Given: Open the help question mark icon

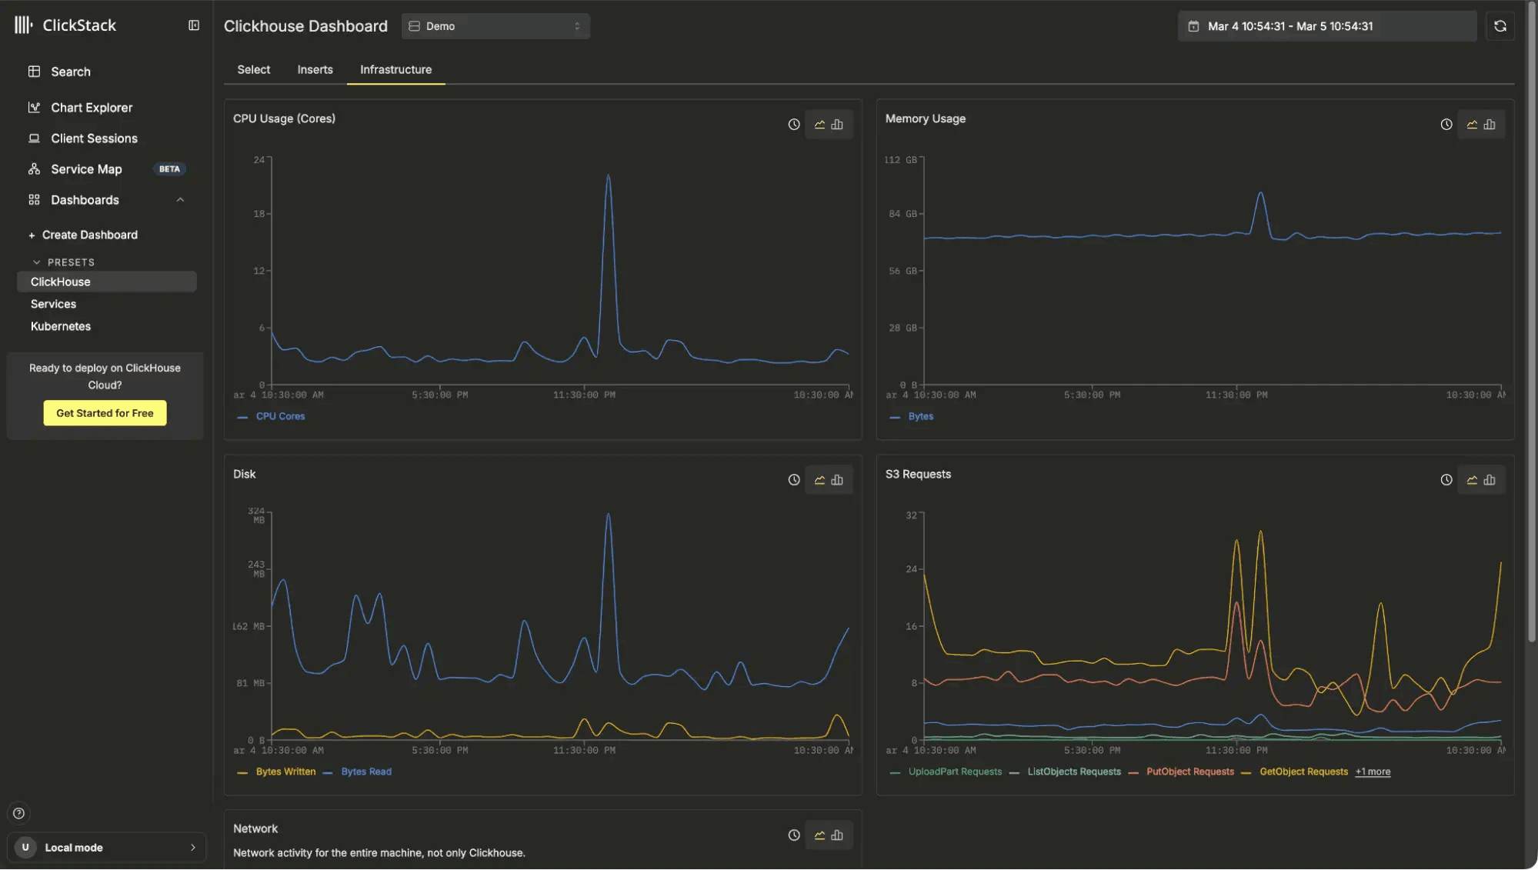Looking at the screenshot, I should pos(19,813).
